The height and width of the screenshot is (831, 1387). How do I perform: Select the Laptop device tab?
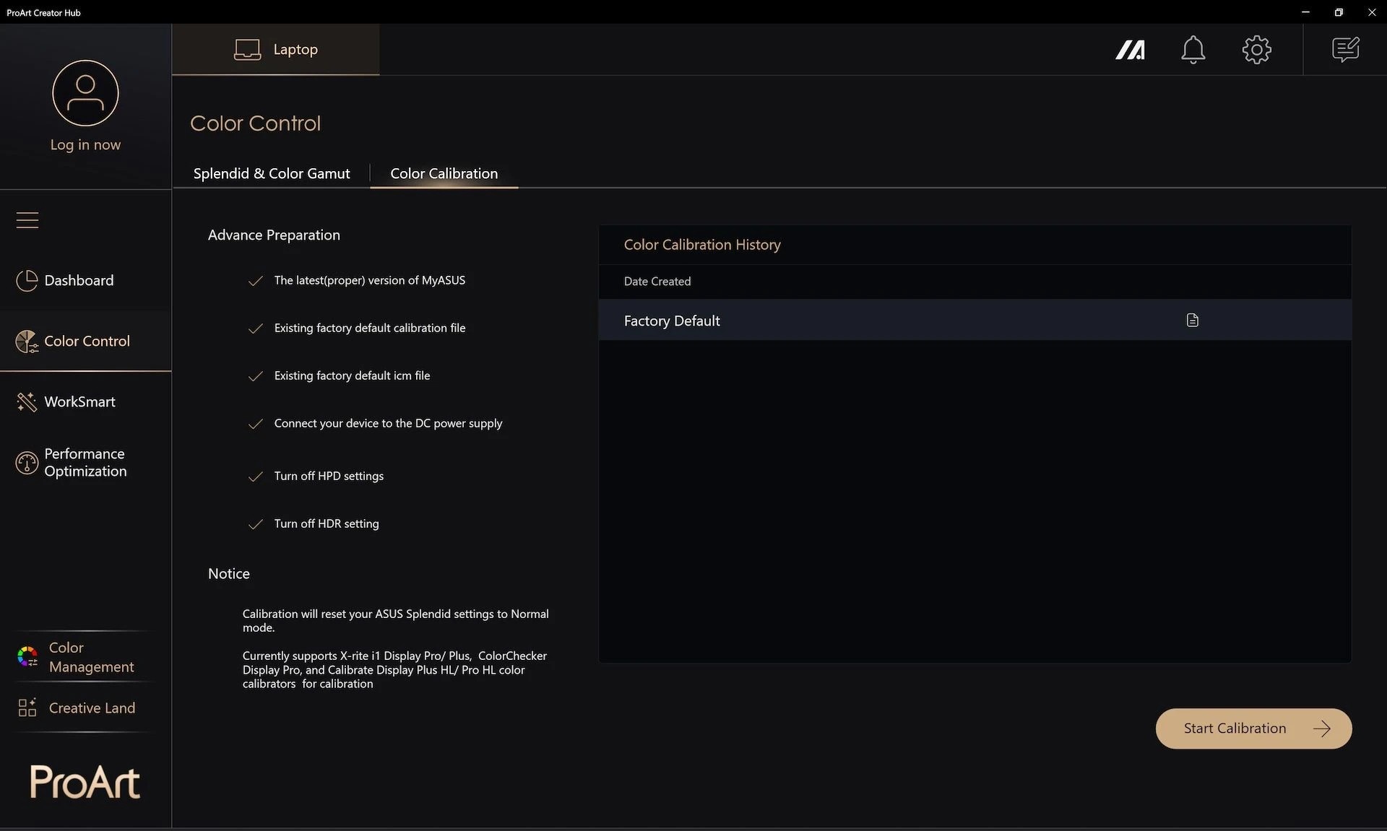tap(275, 49)
